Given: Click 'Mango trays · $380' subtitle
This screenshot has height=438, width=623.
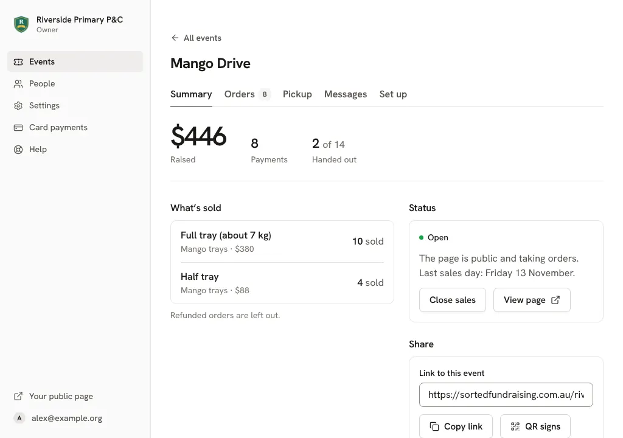Looking at the screenshot, I should (x=217, y=249).
